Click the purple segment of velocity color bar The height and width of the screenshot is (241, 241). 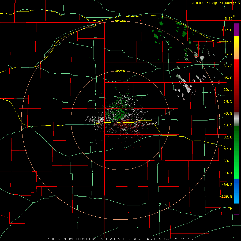236,30
